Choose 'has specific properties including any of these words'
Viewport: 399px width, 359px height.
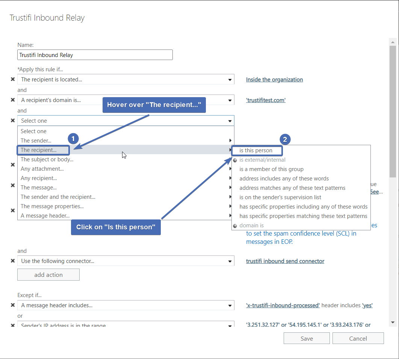click(x=301, y=207)
